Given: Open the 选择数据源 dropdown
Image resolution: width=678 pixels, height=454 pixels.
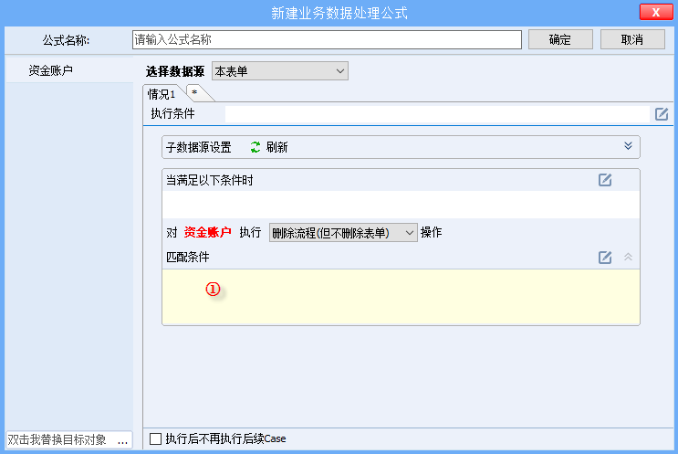Looking at the screenshot, I should pyautogui.click(x=280, y=71).
